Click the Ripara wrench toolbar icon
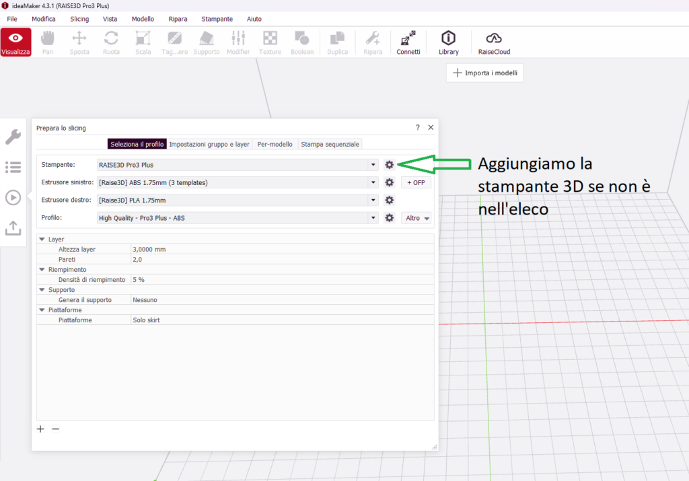 (x=373, y=42)
